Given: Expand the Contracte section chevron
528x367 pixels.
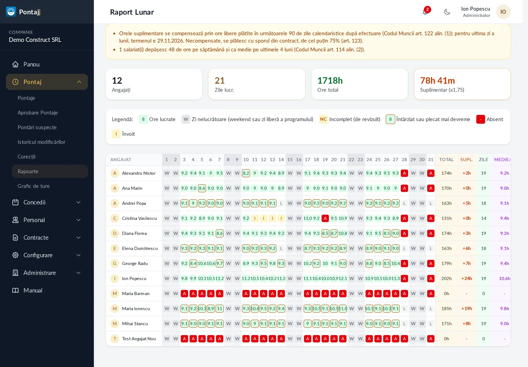Looking at the screenshot, I should (78, 237).
